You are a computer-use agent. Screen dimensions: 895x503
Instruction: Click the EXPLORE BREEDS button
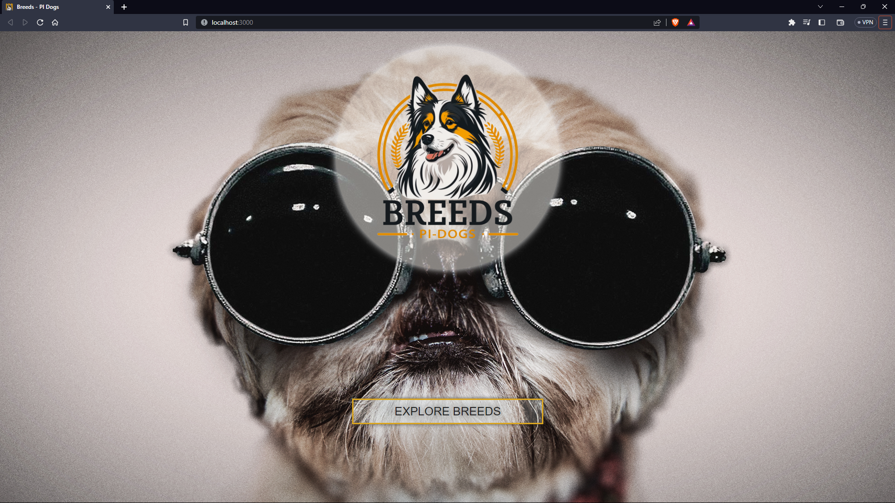[x=447, y=412]
